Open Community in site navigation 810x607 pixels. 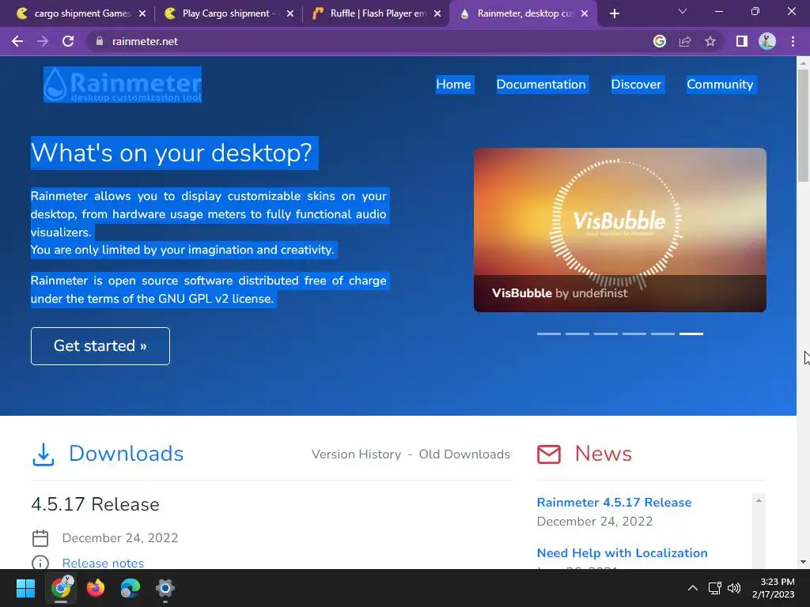(x=720, y=85)
